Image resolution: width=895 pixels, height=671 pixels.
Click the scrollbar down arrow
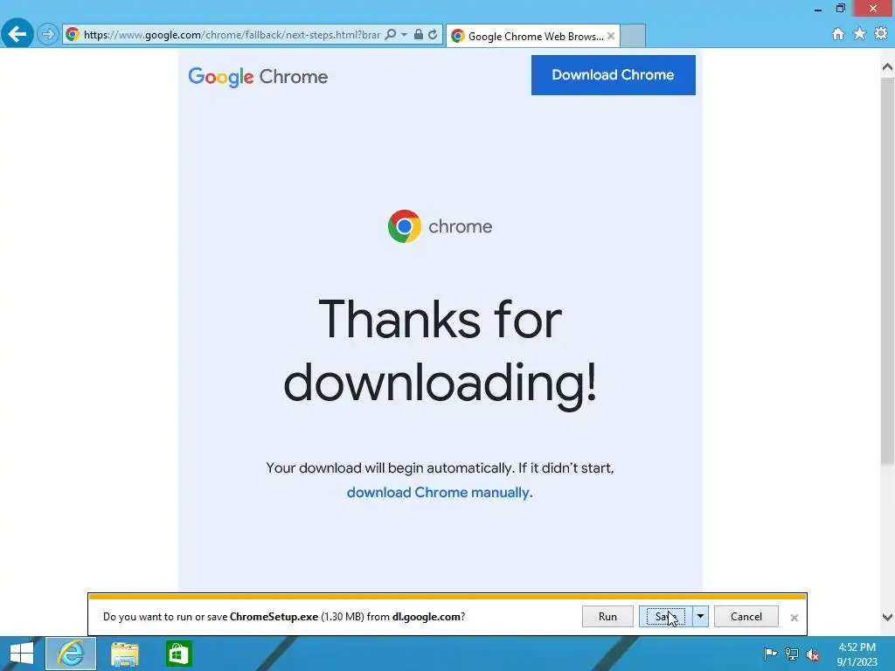[887, 617]
